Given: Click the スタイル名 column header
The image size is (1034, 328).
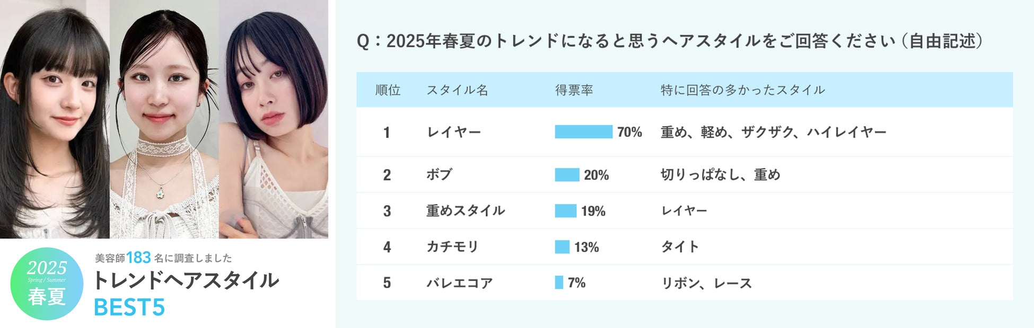Looking at the screenshot, I should pos(457,90).
